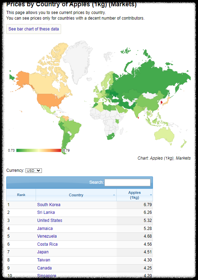Click the price value 4.51
Viewport: 198px width, 280px height.
point(148,252)
